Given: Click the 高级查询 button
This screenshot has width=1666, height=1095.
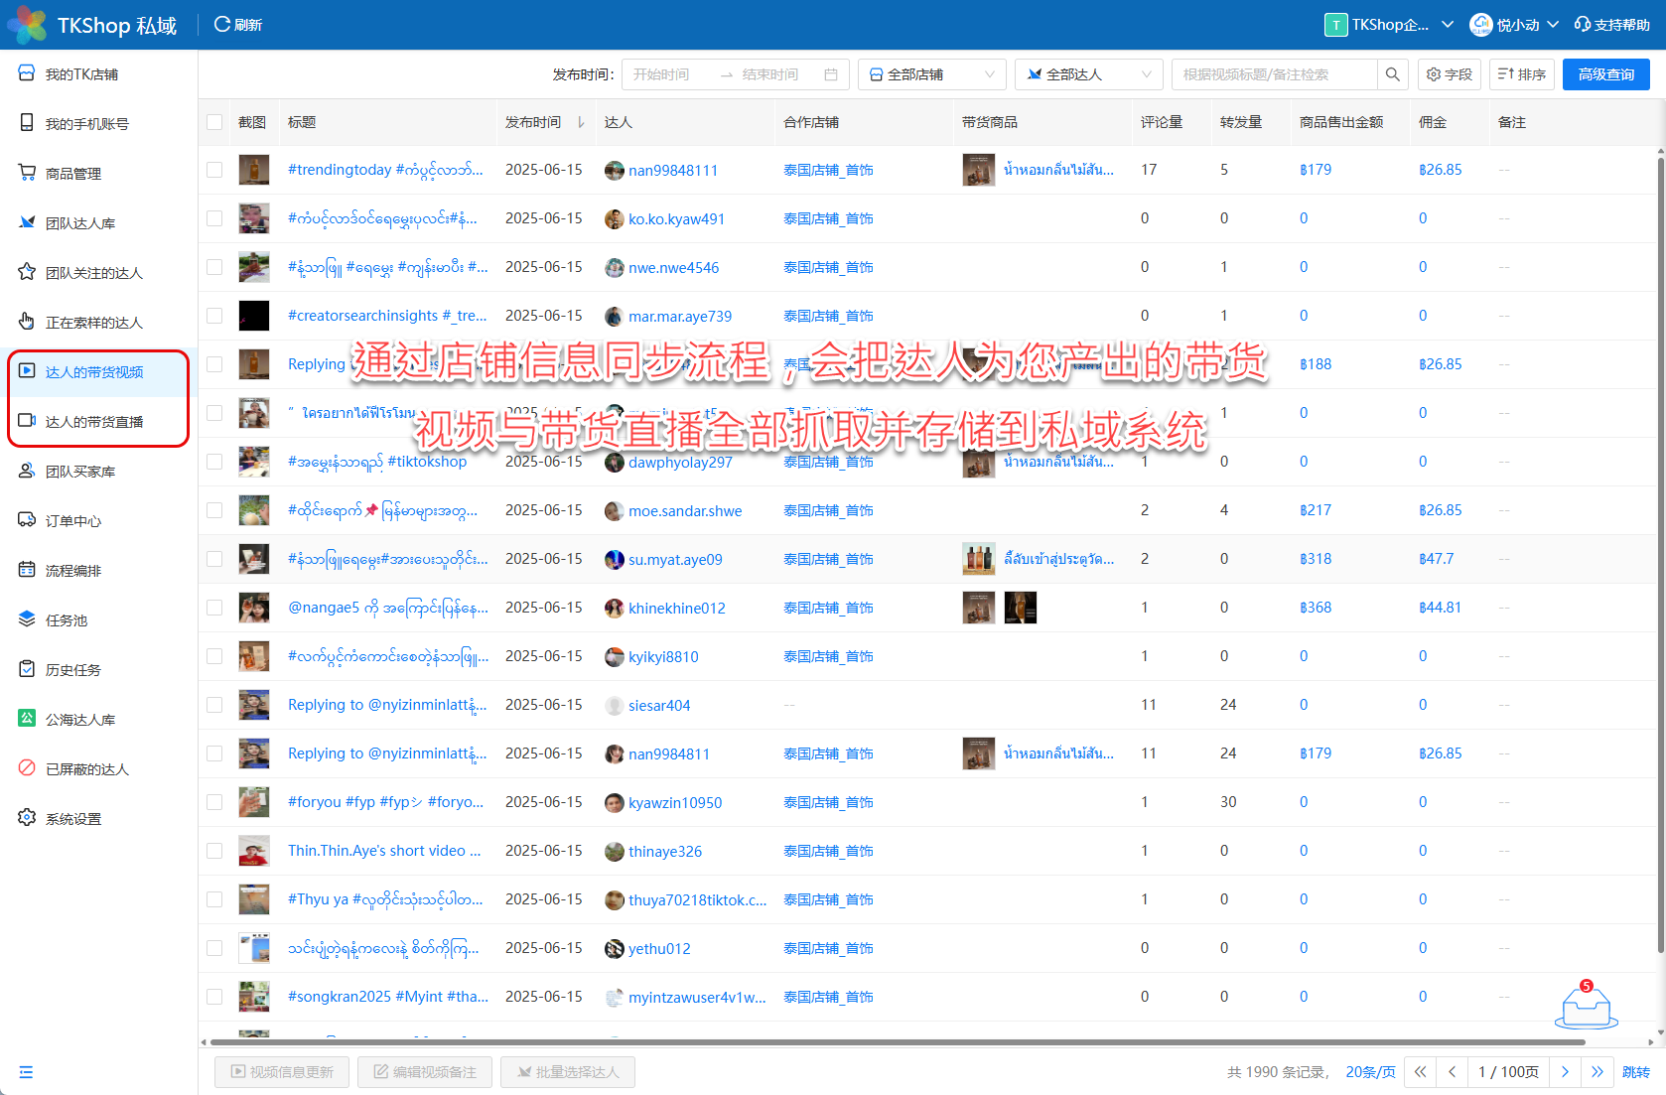Looking at the screenshot, I should [1606, 74].
